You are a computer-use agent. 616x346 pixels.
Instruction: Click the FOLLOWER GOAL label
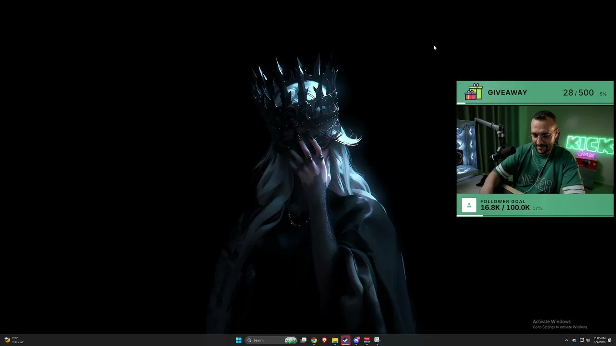(x=503, y=202)
